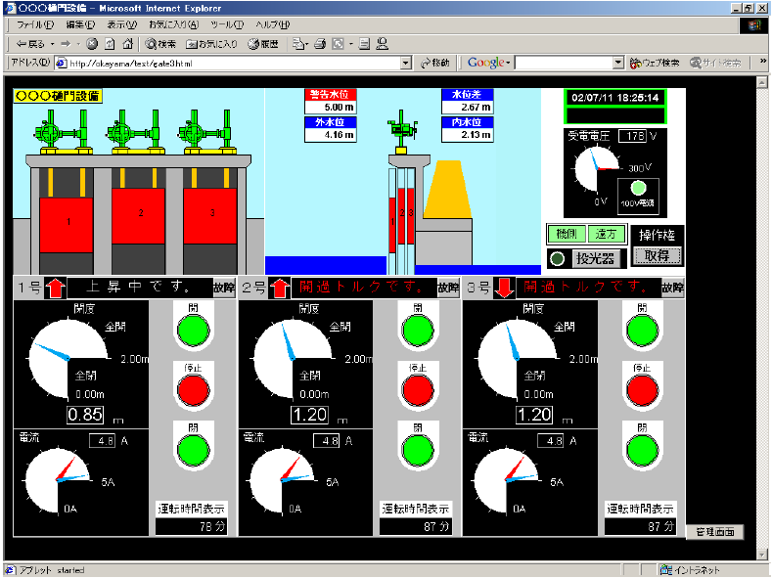Screen dimensions: 772x578
Task: Open the Google toolbar logo dropdown
Action: (488, 63)
